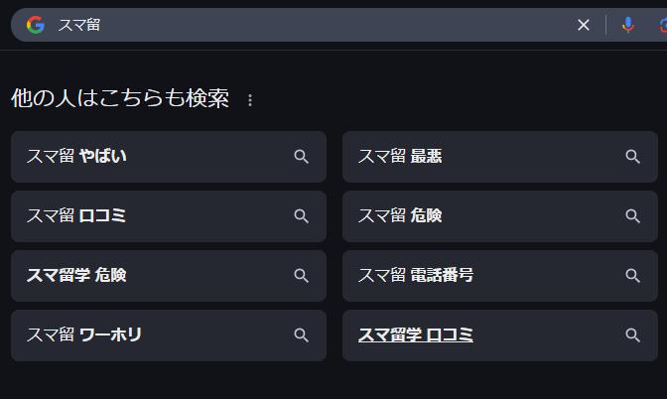667x399 pixels.
Task: Click the Google logo icon
Action: (x=36, y=25)
